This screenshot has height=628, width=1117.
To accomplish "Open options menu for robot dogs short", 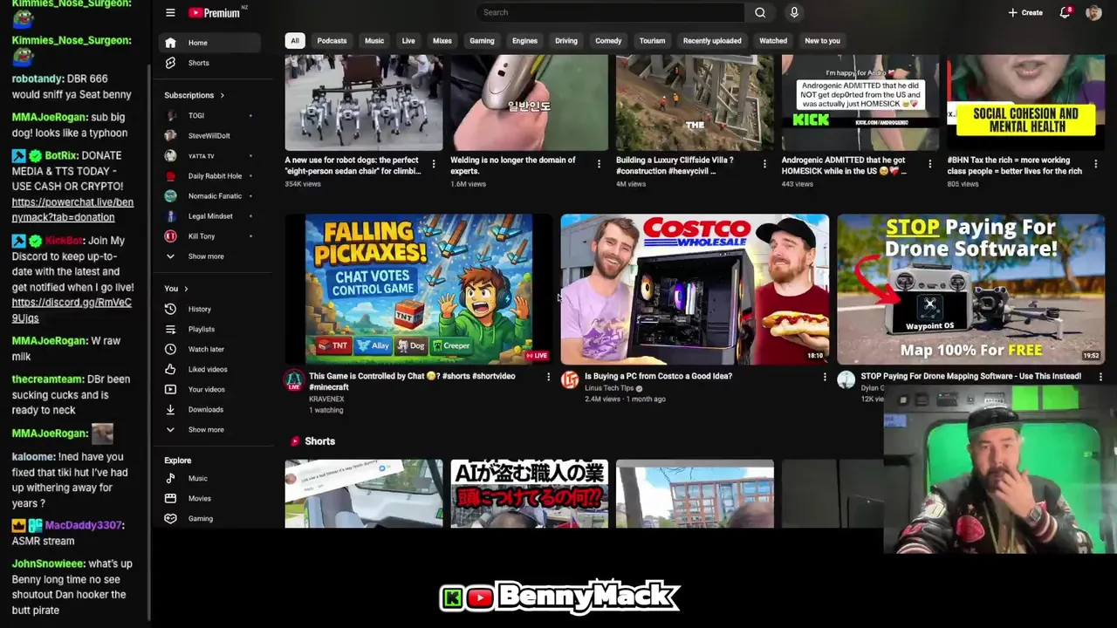I will point(434,164).
